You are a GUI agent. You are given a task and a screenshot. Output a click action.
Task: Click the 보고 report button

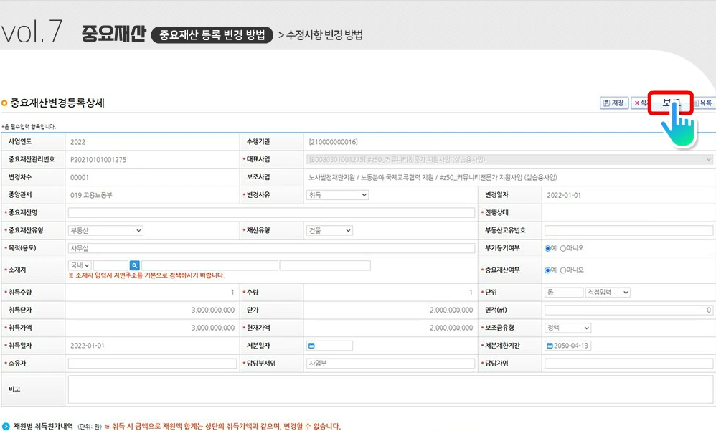coord(670,103)
